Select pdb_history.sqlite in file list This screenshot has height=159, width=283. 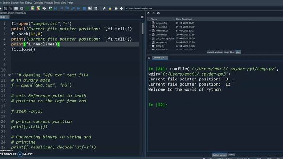[165, 38]
